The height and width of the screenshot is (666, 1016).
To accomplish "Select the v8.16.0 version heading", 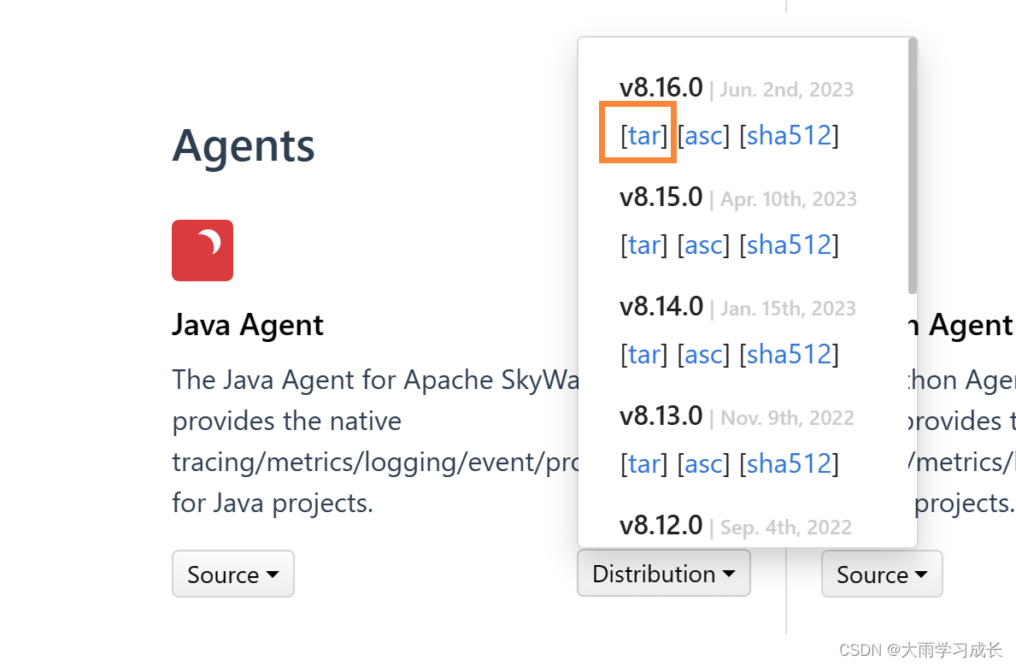I will [x=661, y=87].
